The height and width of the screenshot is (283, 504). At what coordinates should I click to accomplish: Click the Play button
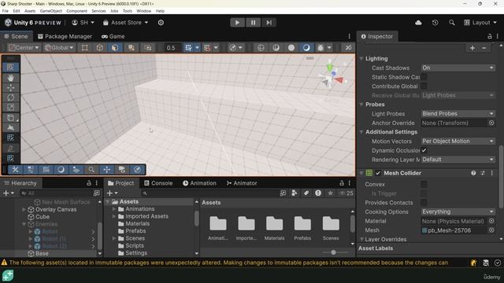pos(237,23)
